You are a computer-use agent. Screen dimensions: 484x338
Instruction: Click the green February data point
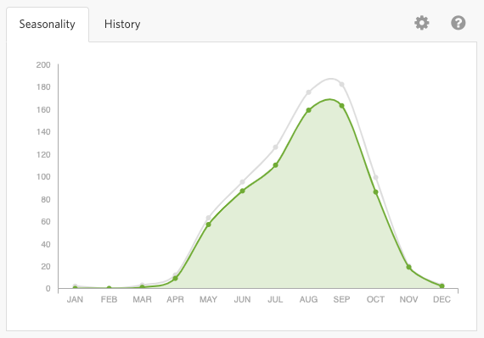109,288
